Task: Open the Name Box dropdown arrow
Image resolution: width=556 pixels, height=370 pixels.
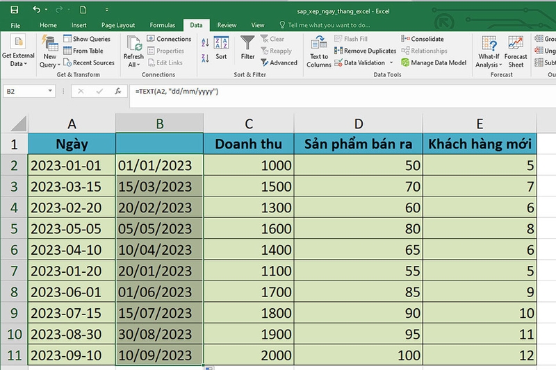Action: pos(50,91)
